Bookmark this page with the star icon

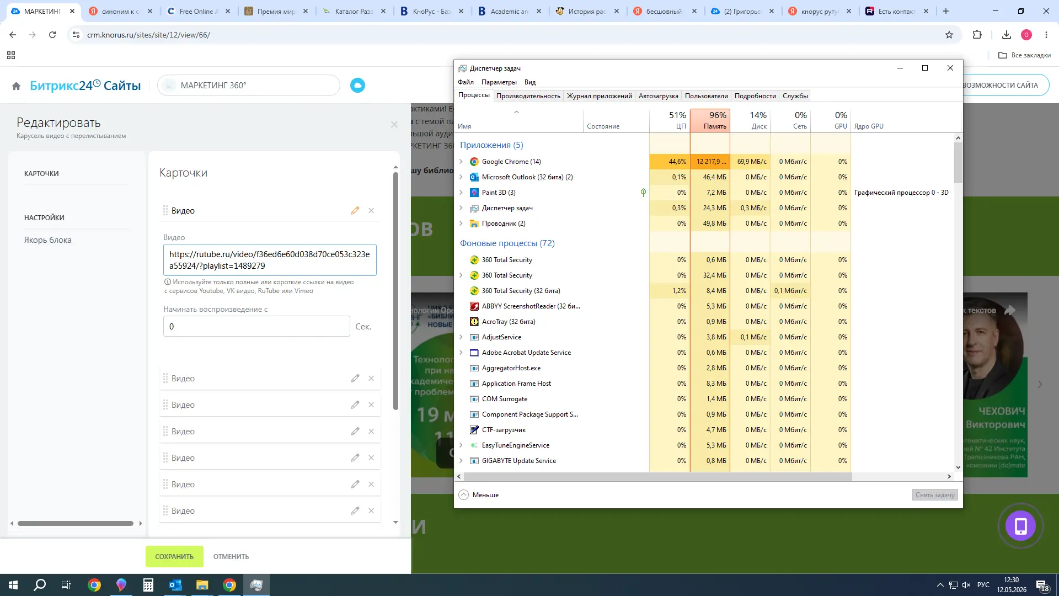coord(949,35)
